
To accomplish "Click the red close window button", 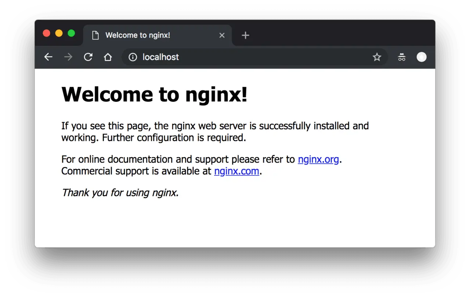I will tap(46, 33).
